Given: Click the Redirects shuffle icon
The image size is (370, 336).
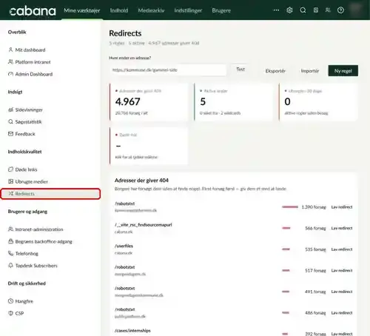Looking at the screenshot, I should click(x=11, y=193).
